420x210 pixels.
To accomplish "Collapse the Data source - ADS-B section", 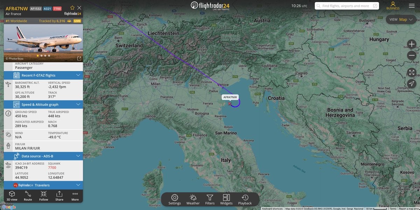I will point(43,156).
